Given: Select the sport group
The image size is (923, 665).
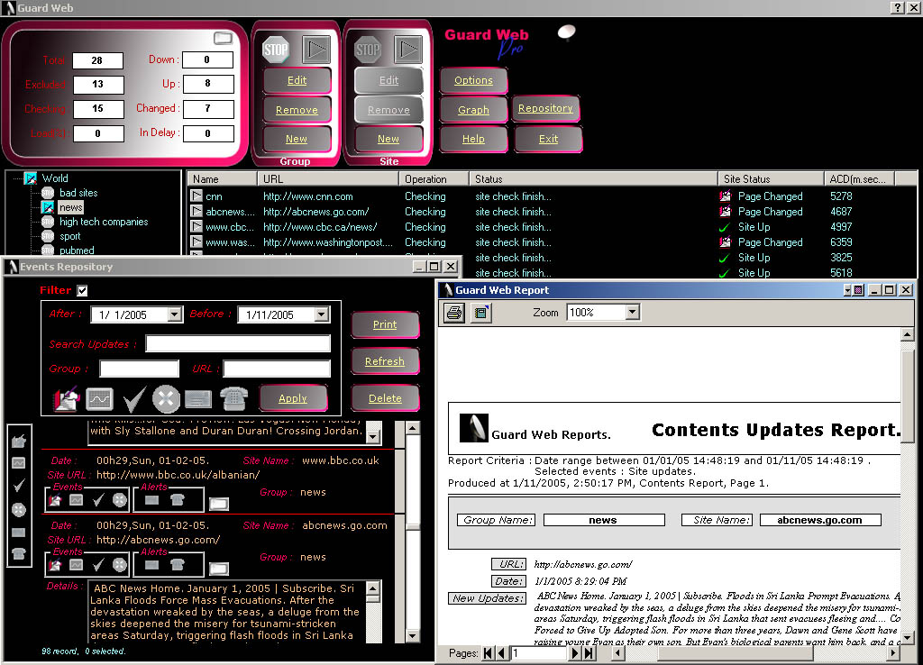Looking at the screenshot, I should (x=70, y=236).
